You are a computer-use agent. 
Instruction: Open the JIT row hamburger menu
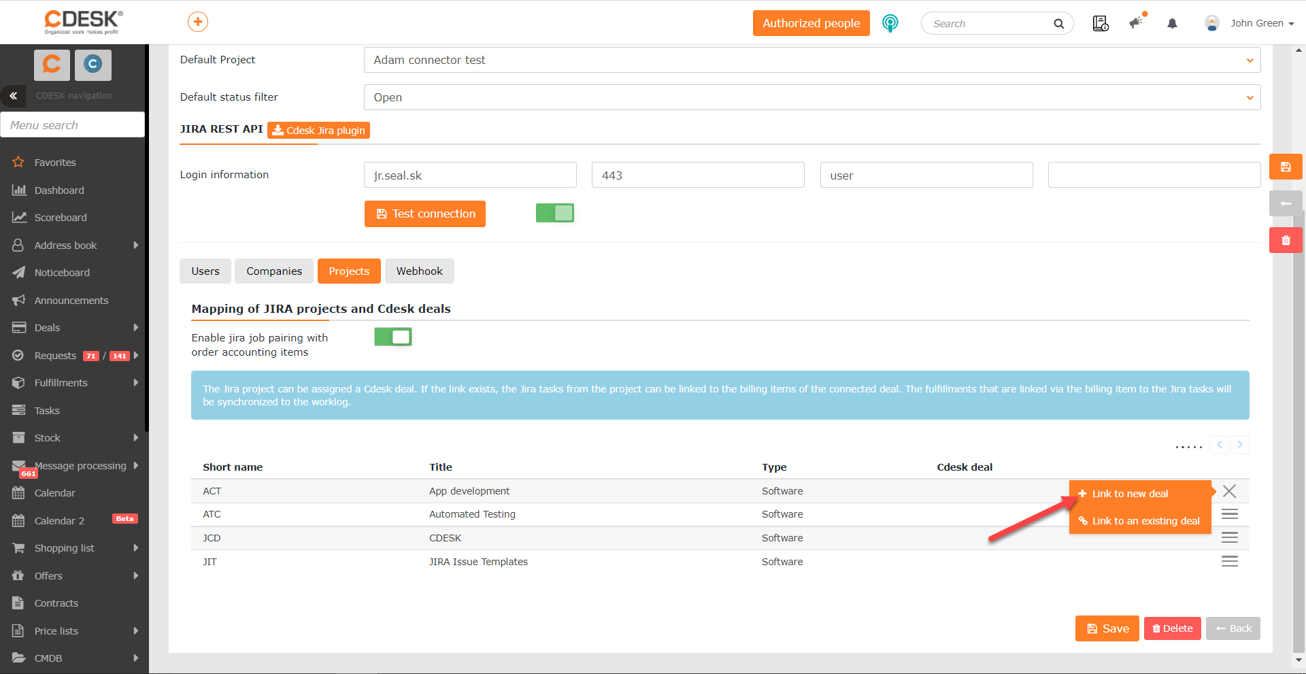coord(1230,562)
